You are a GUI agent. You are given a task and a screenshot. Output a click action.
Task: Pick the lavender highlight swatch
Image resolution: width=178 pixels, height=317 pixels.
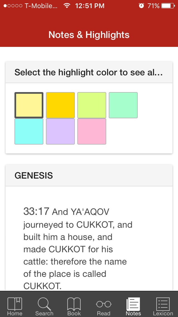click(60, 131)
